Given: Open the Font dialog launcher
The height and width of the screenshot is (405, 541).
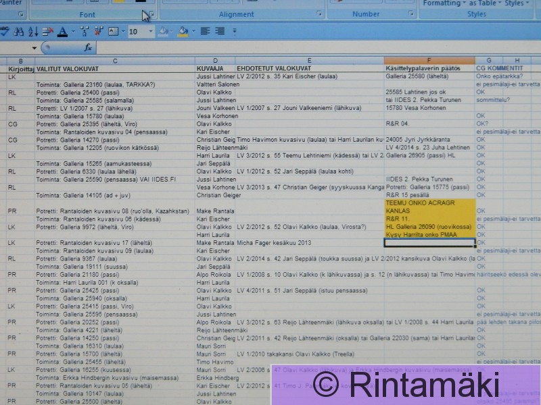Looking at the screenshot, I should pyautogui.click(x=151, y=14).
